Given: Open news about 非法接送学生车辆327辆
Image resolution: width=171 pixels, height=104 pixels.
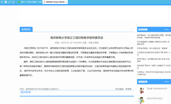Looking at the screenshot, I should coord(153,53).
